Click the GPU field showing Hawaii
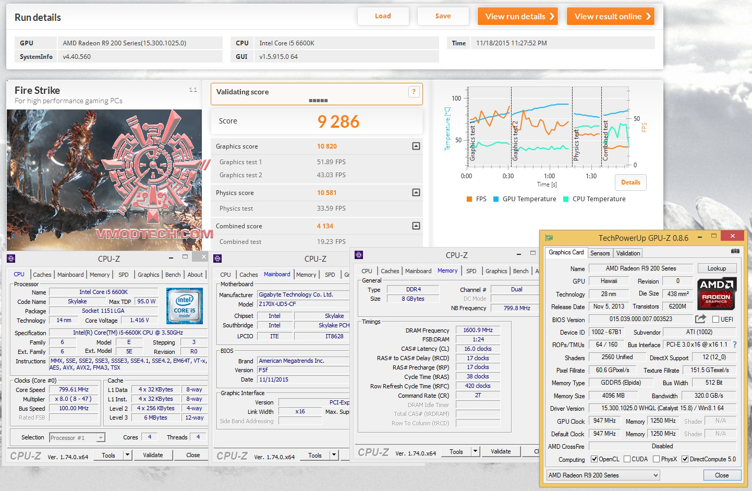Image resolution: width=752 pixels, height=491 pixels. [609, 281]
